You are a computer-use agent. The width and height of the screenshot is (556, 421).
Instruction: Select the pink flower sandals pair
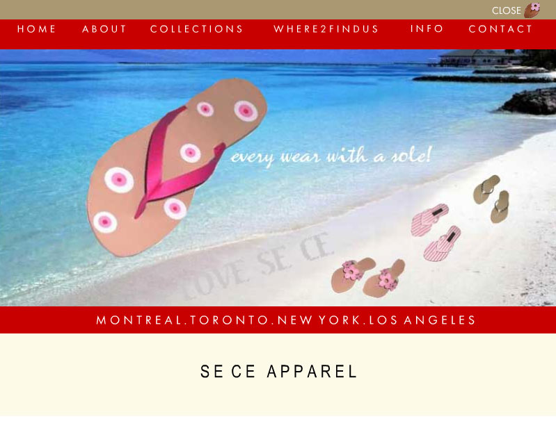point(368,278)
